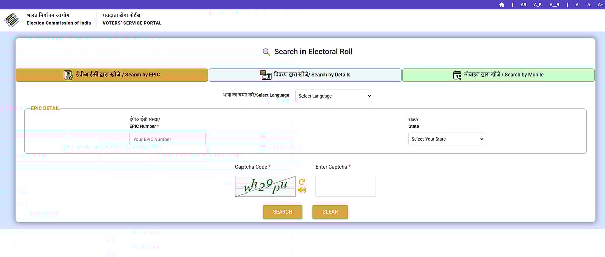This screenshot has width=605, height=257.
Task: Play the audio captcha speaker icon
Action: (302, 190)
